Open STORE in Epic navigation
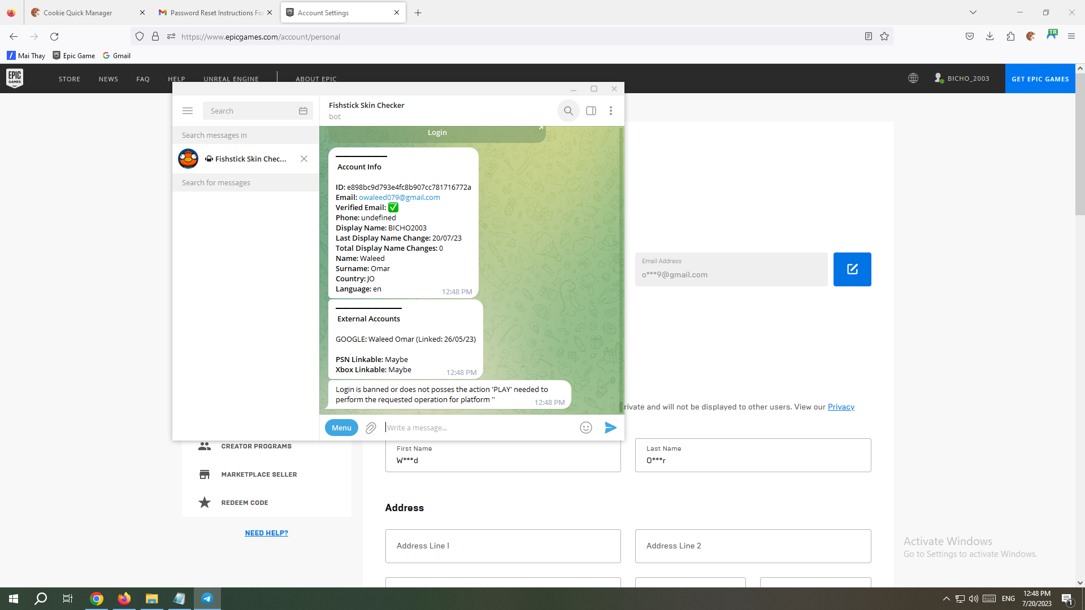Viewport: 1085px width, 610px height. click(x=70, y=79)
